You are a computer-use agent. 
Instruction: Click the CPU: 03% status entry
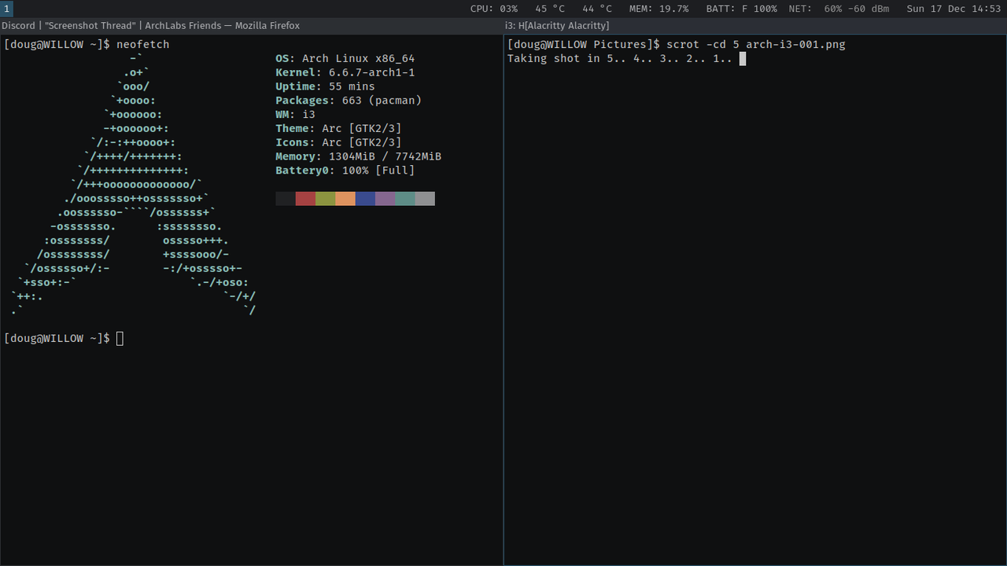(x=493, y=9)
